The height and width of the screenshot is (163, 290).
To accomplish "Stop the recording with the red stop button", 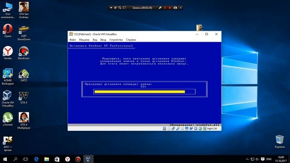I will tap(170, 8).
